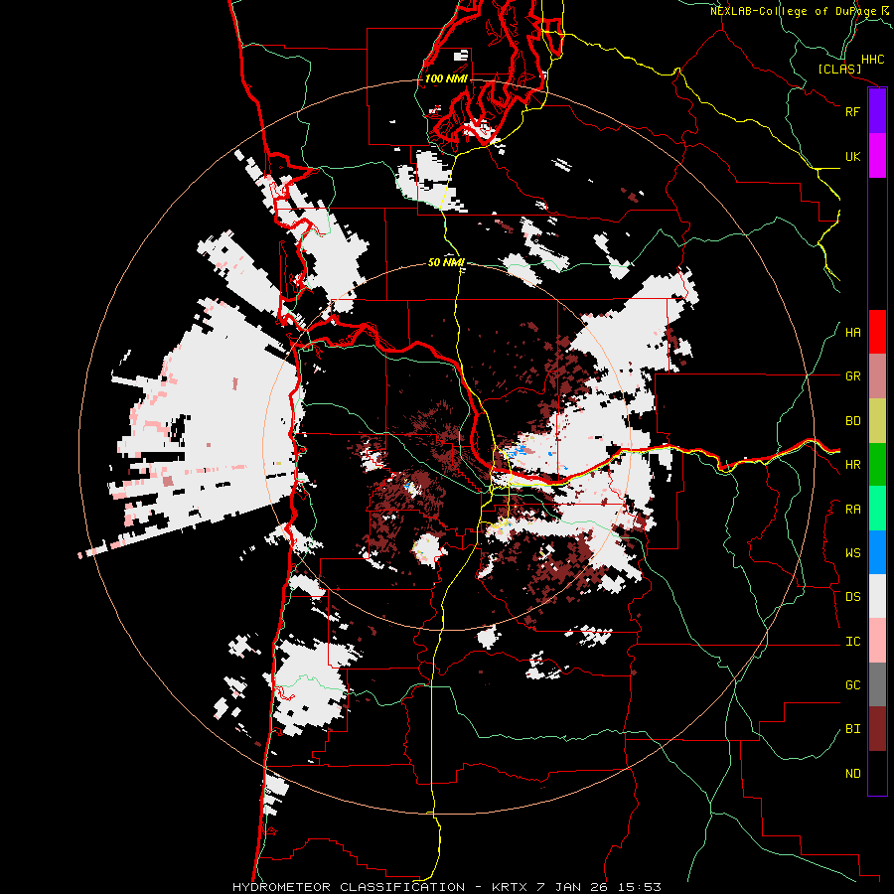
Task: Click the UK legend label
Action: click(852, 156)
